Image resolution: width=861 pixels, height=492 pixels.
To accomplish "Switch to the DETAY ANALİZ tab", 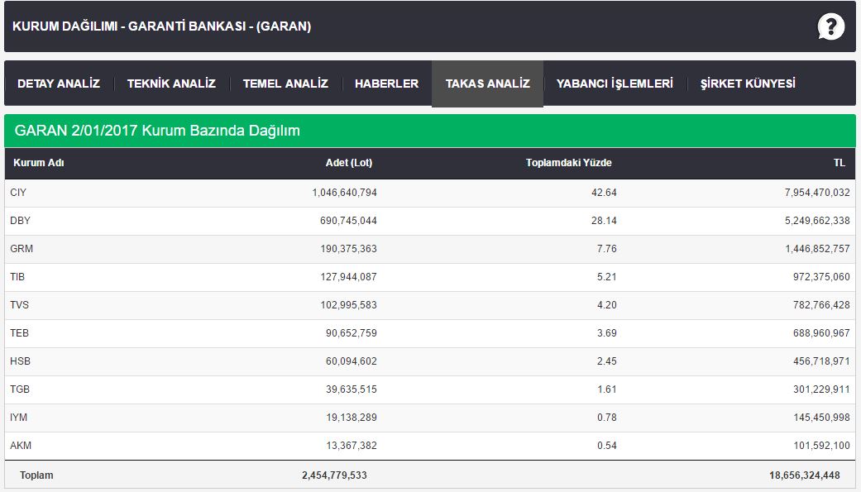I will tap(59, 84).
